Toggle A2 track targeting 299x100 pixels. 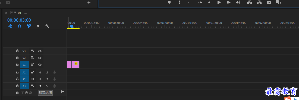(24, 79)
